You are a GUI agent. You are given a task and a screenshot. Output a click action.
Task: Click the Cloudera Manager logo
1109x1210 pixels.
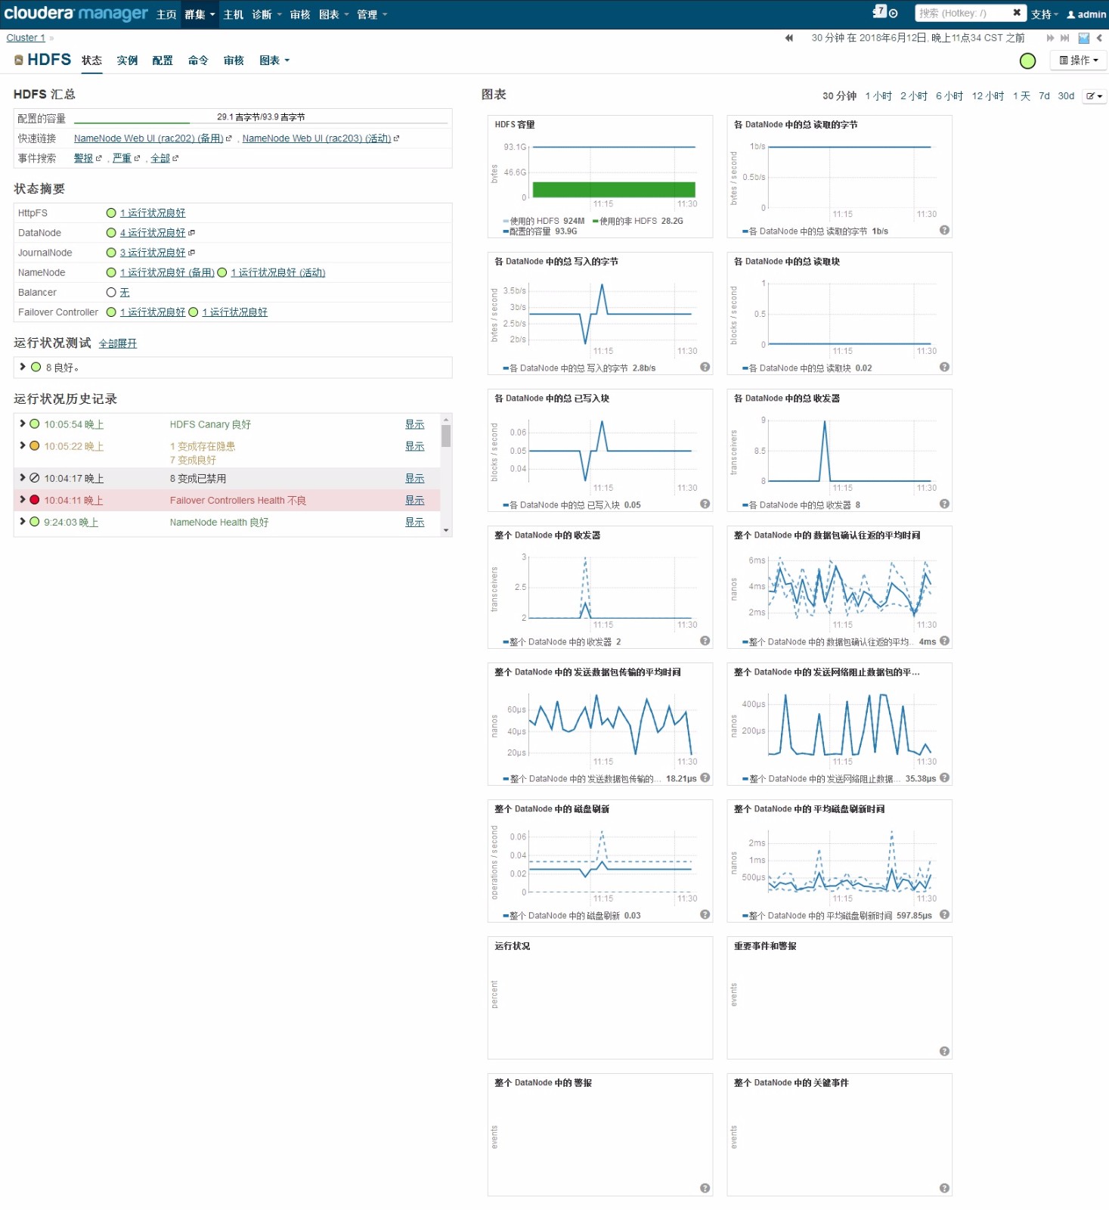(76, 14)
